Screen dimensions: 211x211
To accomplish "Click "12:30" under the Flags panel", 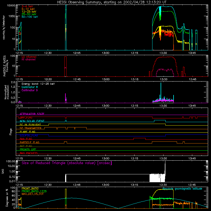I will click(48, 159).
